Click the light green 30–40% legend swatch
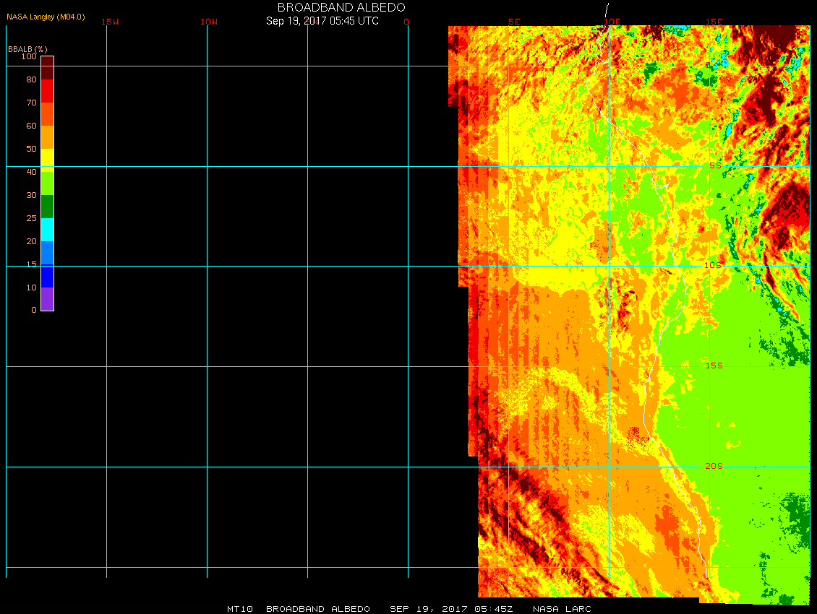Screen dimensions: 817x614 (47, 183)
